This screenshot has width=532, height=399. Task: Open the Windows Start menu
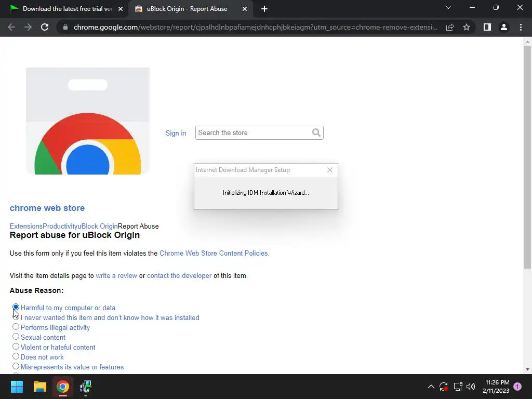17,387
